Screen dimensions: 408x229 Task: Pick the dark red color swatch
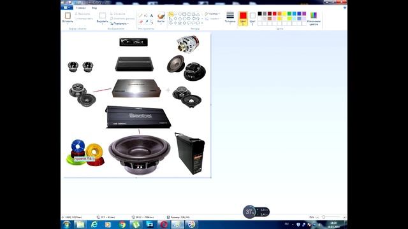270,14
